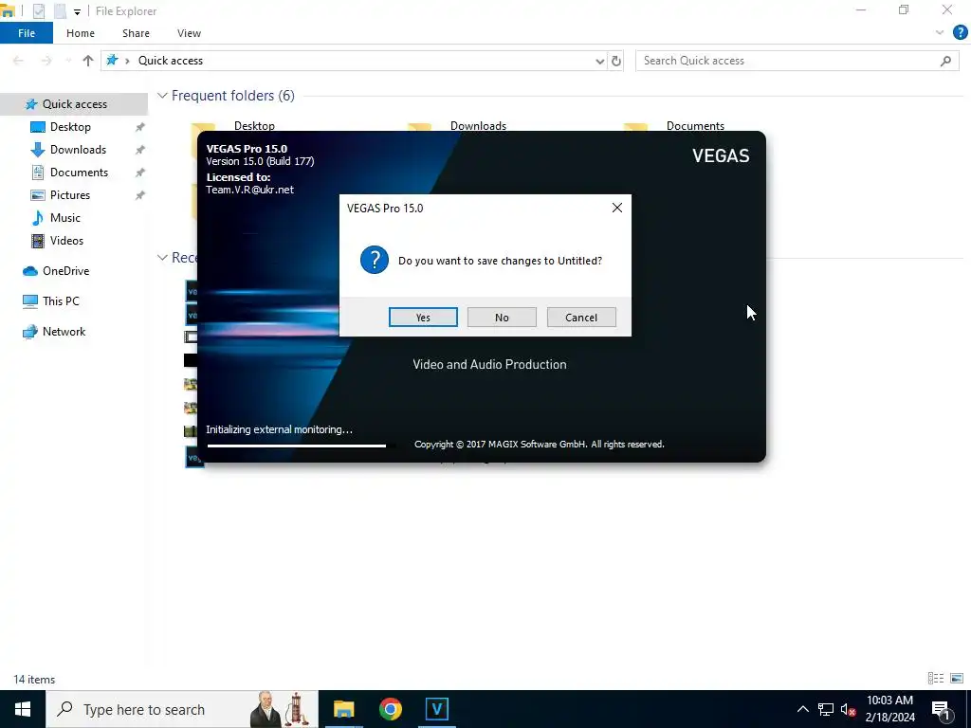Open Videos in the navigation pane
Viewport: 971px width, 728px height.
coord(66,241)
